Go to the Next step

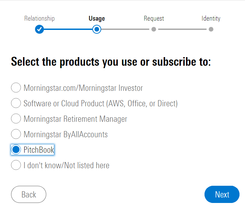(222, 194)
